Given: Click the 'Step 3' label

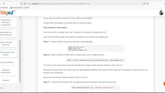Looking at the screenshot, I should [x=46, y=82].
